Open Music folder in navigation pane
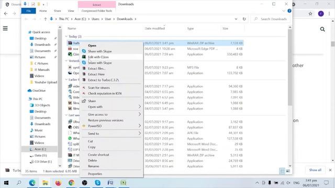Image resolution: width=335 pixels, height=188 pixels. coord(38,130)
